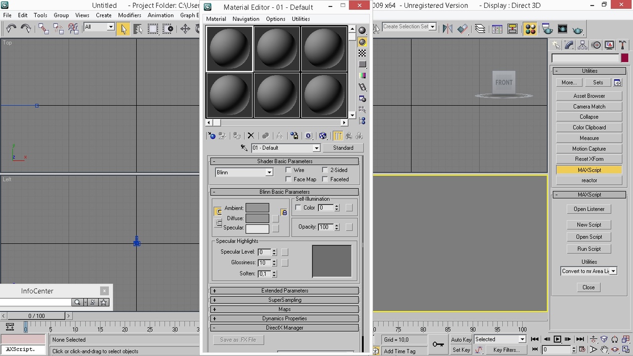Open the Material menu
This screenshot has height=356, width=633.
pyautogui.click(x=216, y=19)
